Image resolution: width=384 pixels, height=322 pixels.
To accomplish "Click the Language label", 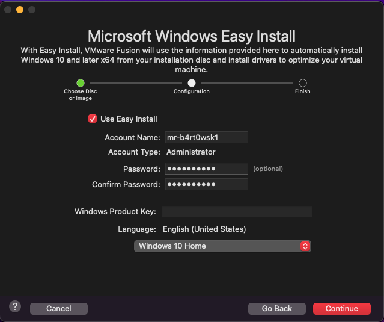I will tap(137, 229).
